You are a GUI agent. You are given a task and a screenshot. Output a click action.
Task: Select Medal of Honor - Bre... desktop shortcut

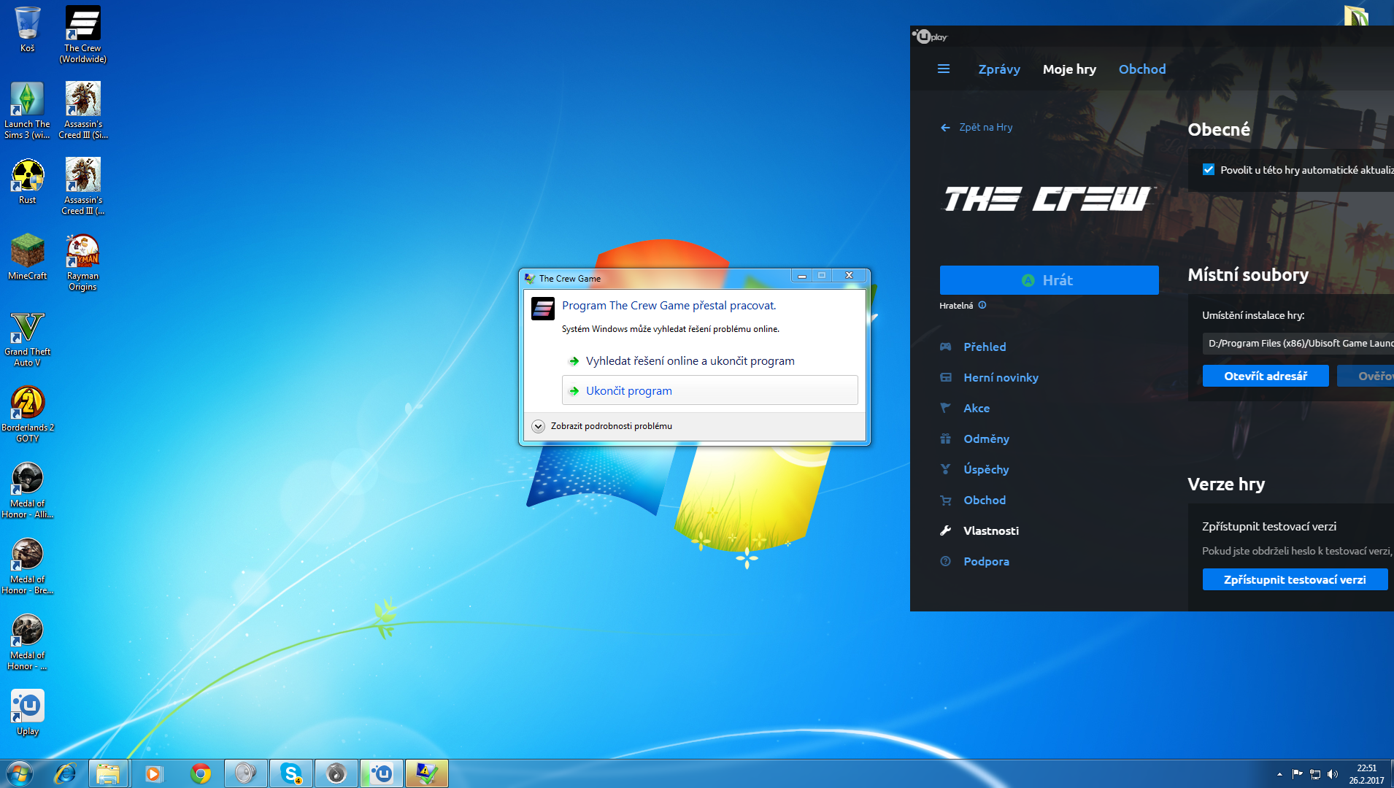[27, 565]
